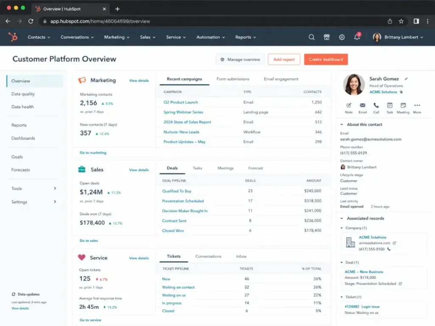435x326 pixels.
Task: Click the pencil edit icon beside Sarah Gomez
Action: tap(406, 79)
